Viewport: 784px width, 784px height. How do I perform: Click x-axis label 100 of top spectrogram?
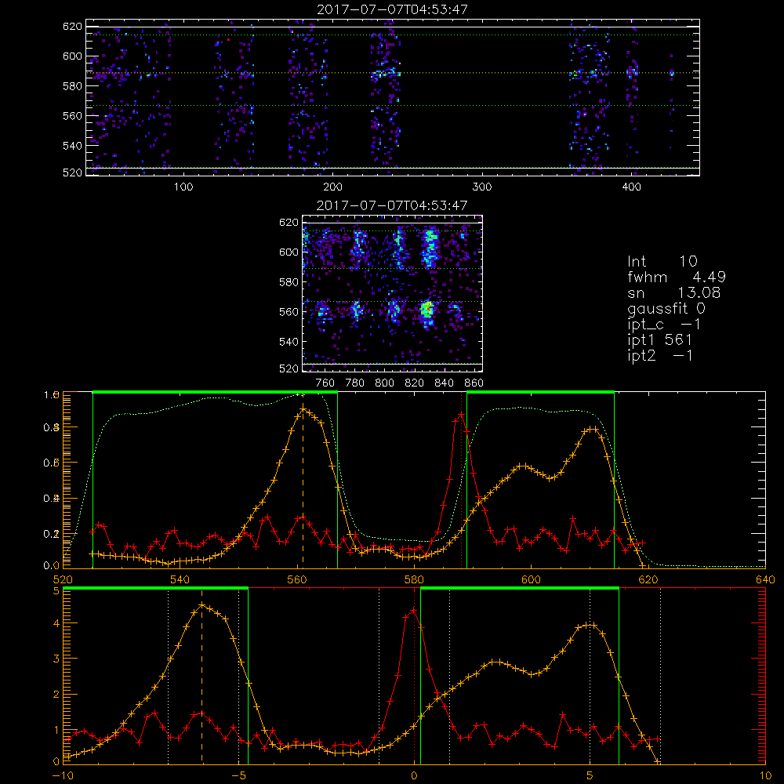pyautogui.click(x=183, y=187)
